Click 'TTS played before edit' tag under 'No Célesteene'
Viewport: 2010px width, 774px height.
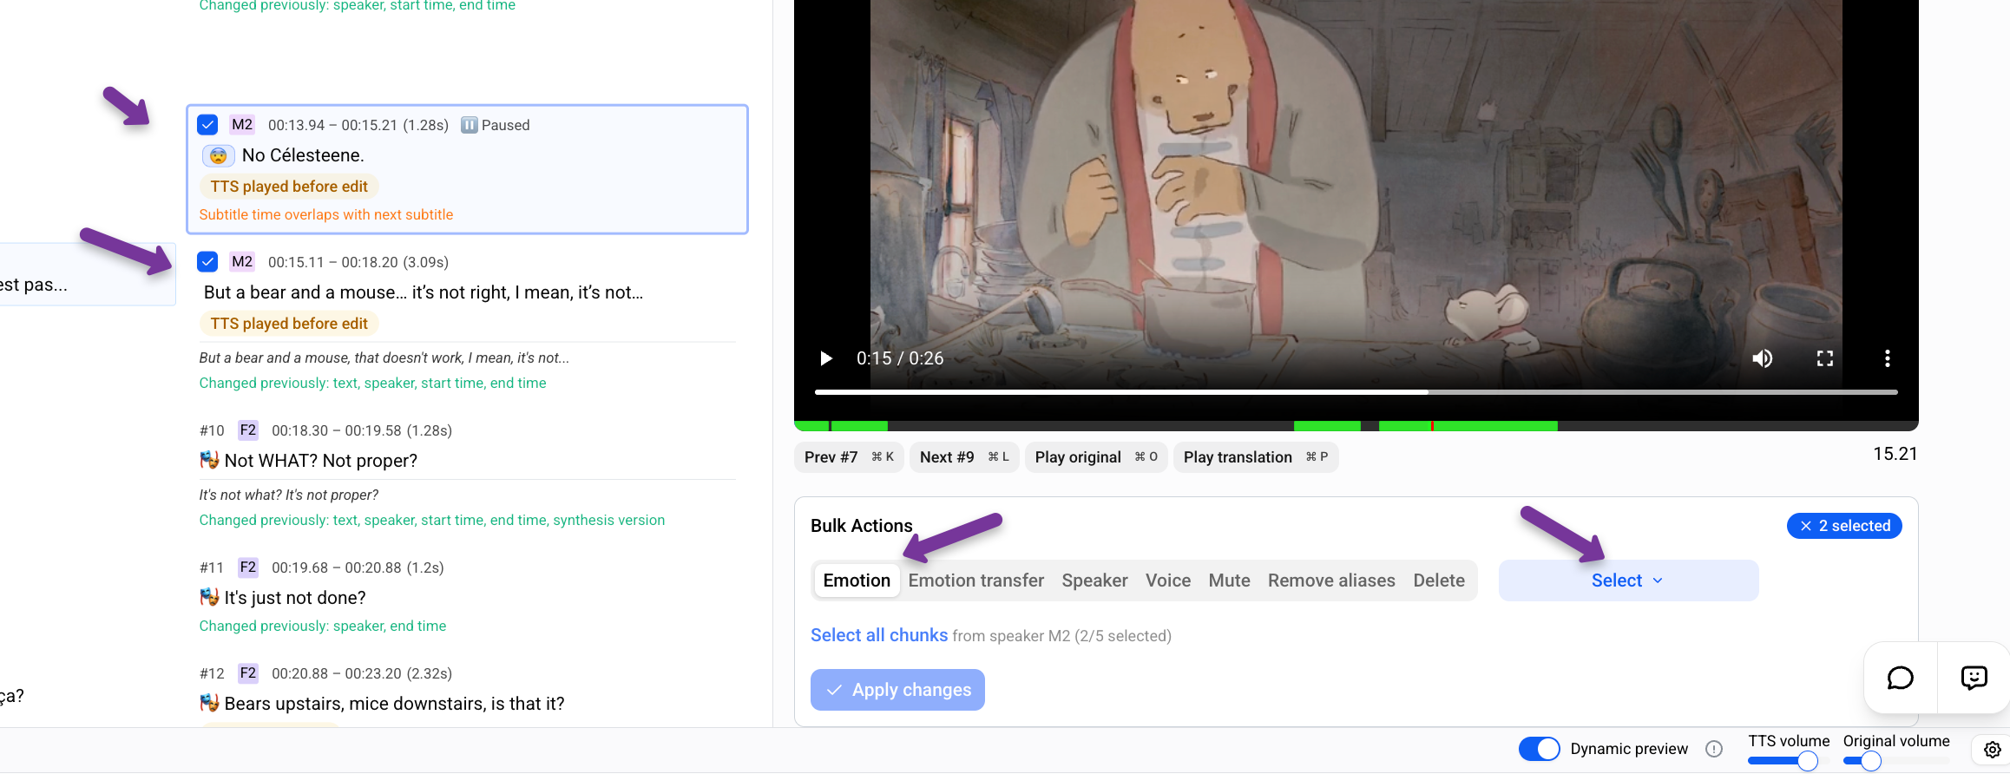(289, 187)
